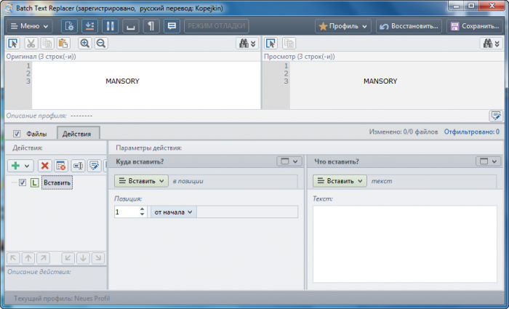This screenshot has width=509, height=309.
Task: Open the Вставить dropdown under Что вставить
Action: point(340,181)
